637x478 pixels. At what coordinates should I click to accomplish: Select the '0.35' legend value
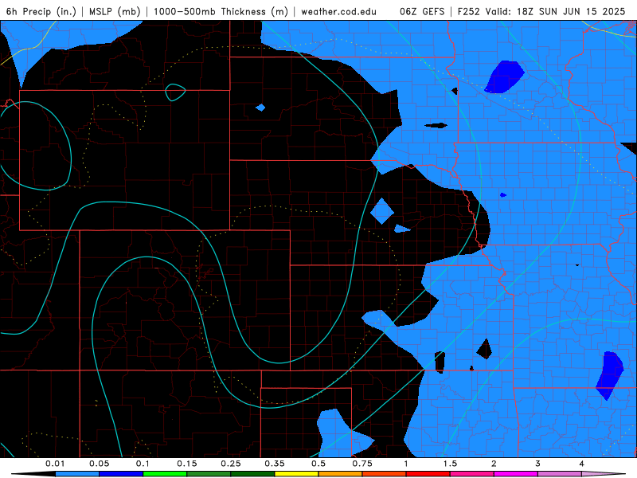click(x=275, y=464)
